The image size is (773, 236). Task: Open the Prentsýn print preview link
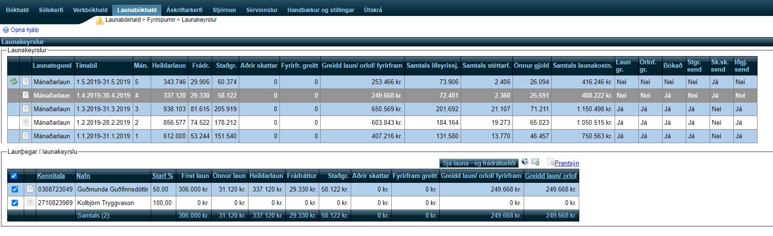[x=566, y=163]
